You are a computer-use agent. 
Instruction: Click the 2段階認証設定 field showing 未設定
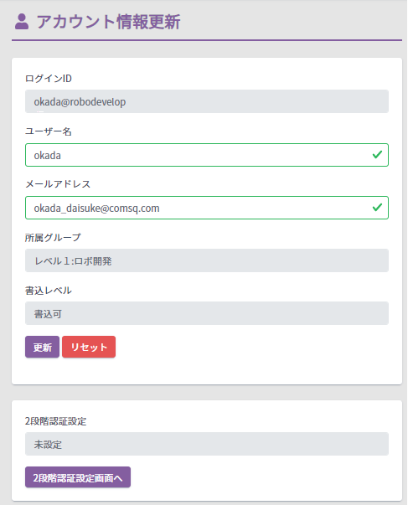tap(207, 444)
